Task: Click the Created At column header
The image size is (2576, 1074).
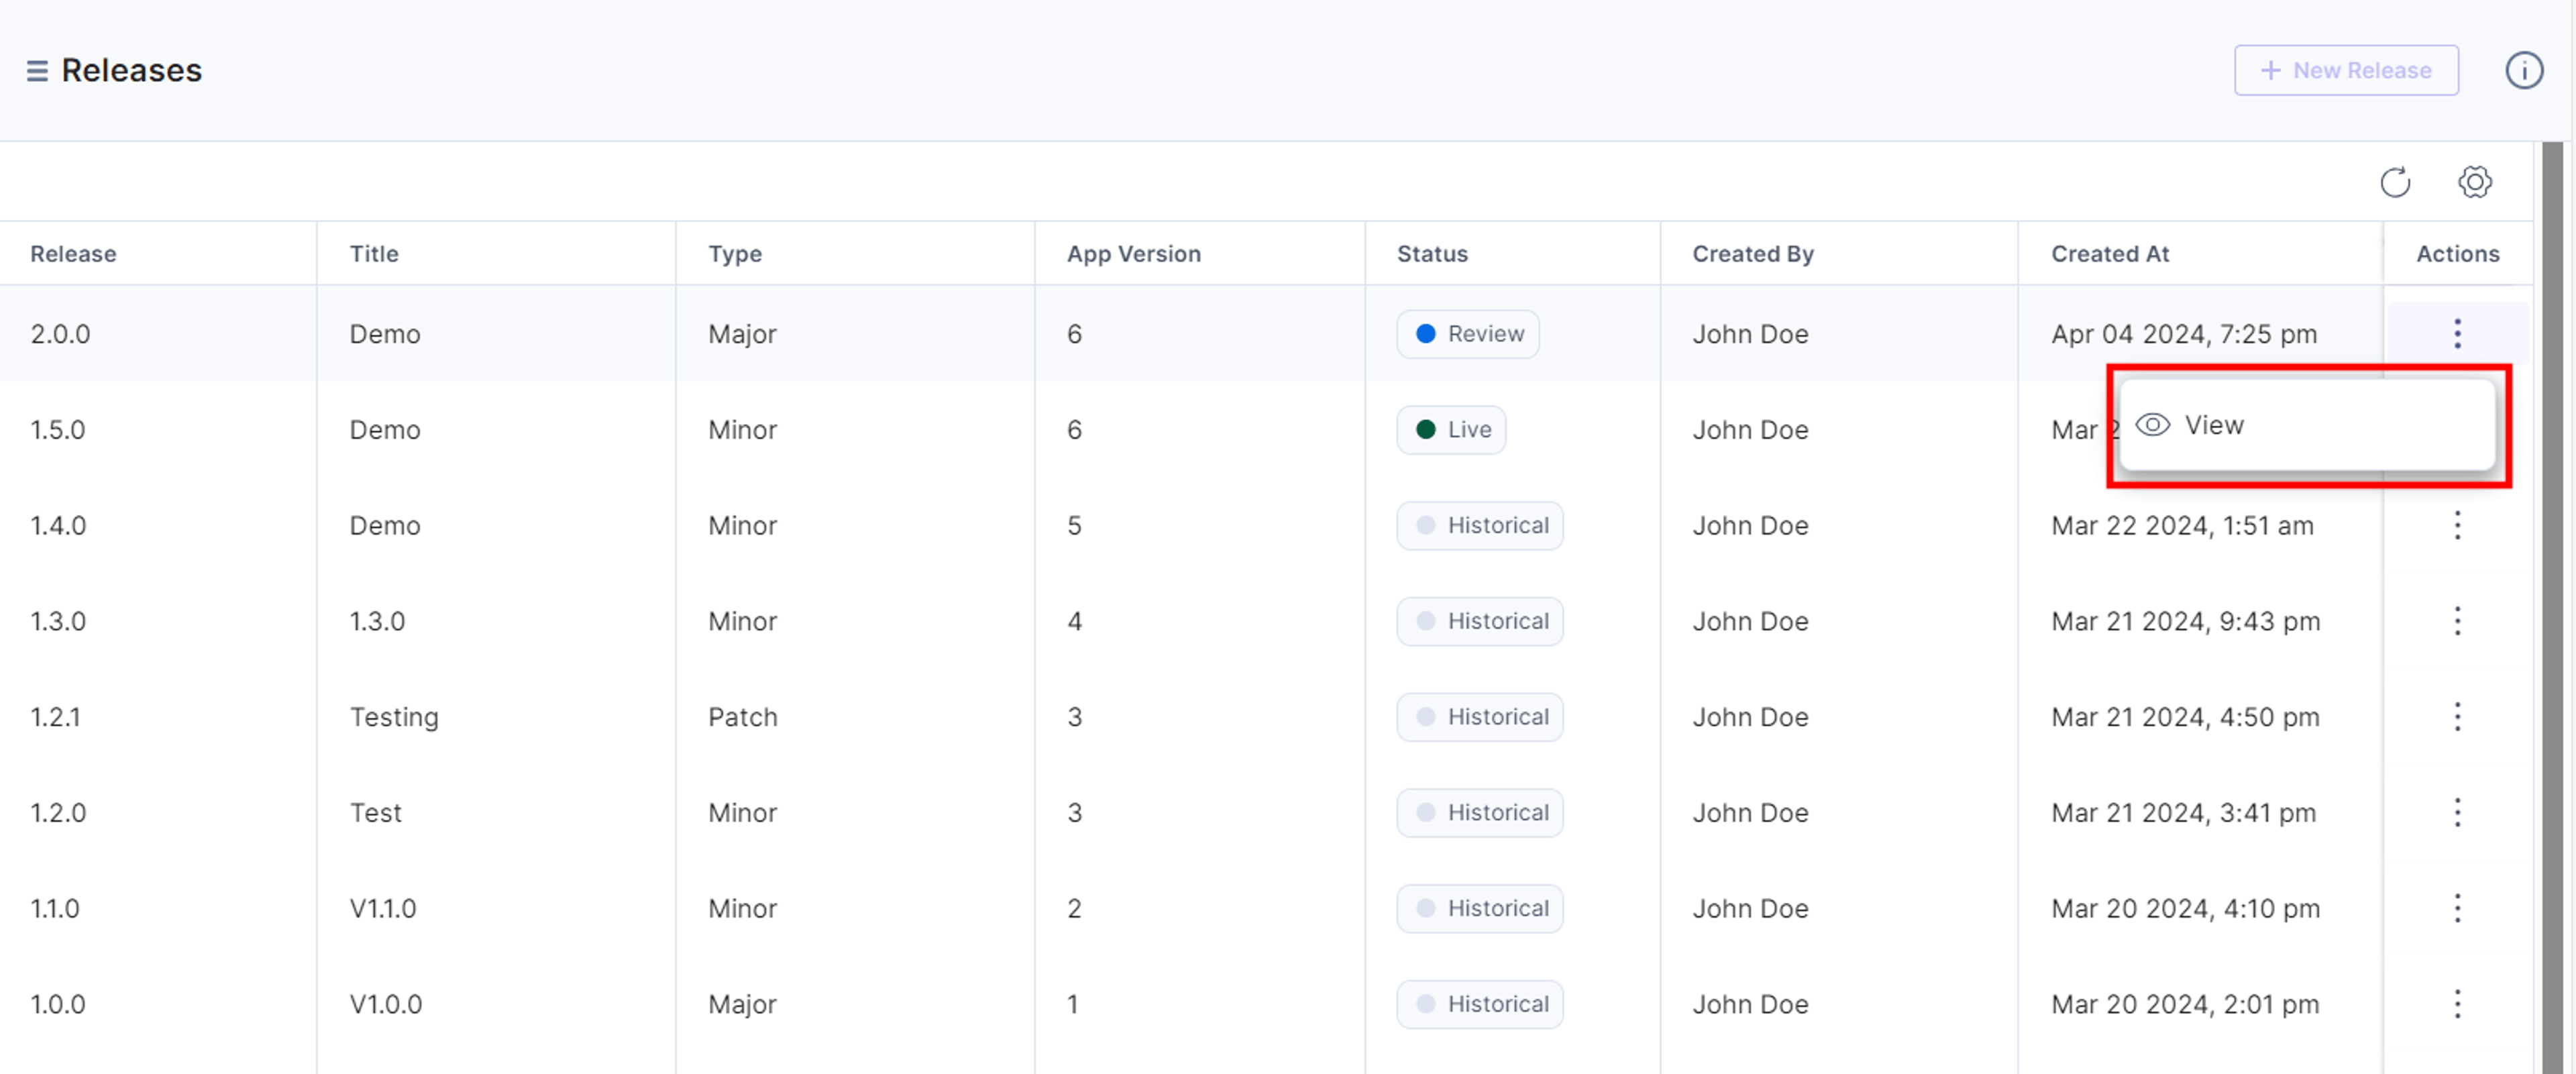Action: point(2110,254)
